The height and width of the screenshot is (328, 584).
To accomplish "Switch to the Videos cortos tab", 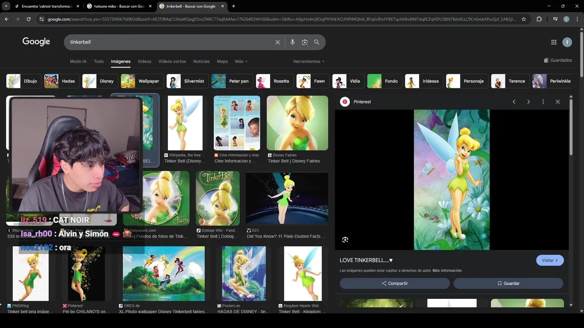I will (172, 61).
